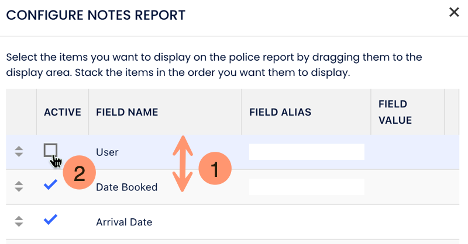Click the orange number 1 badge
The height and width of the screenshot is (244, 468).
(215, 169)
